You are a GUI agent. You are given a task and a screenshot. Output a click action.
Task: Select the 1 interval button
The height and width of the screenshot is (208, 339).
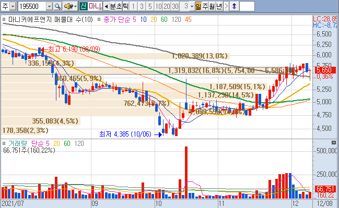(134, 6)
